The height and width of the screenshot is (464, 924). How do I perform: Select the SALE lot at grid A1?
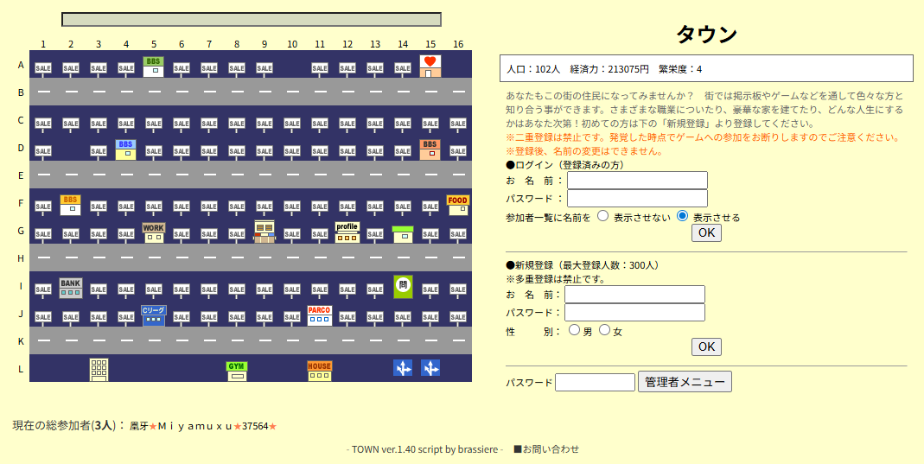(x=43, y=68)
